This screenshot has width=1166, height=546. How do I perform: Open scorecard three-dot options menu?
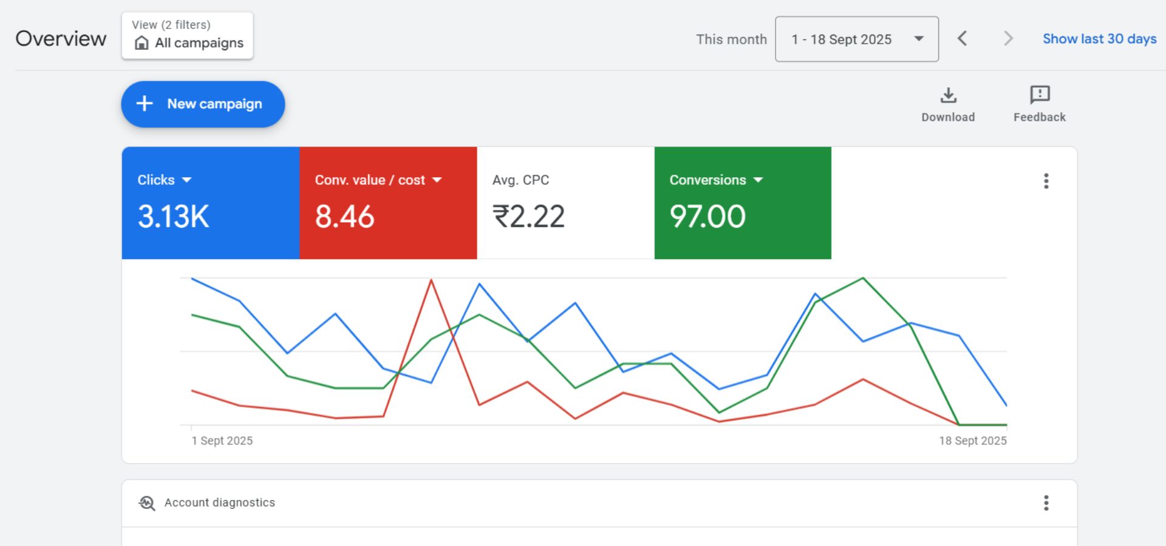(1046, 181)
